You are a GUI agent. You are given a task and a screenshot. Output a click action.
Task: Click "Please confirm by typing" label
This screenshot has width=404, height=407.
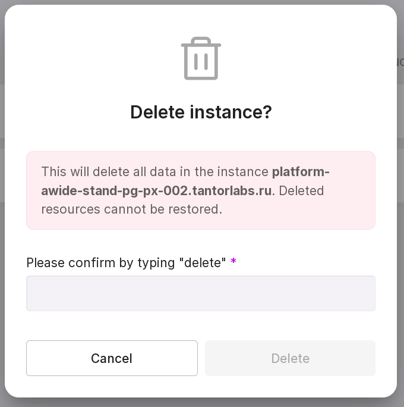(100, 262)
